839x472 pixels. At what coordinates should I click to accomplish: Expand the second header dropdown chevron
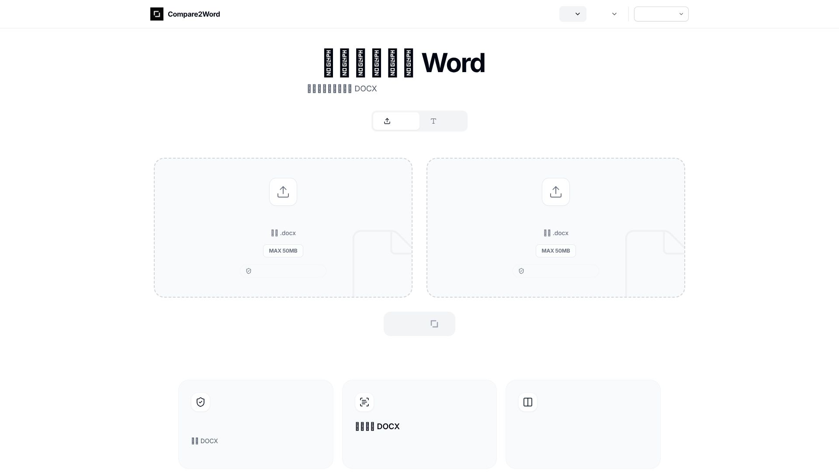tap(614, 14)
